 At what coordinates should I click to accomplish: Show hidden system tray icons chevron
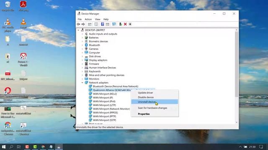[x=240, y=147]
